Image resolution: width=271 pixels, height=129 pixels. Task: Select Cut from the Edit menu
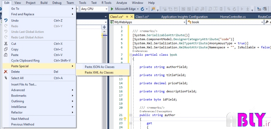39,44
